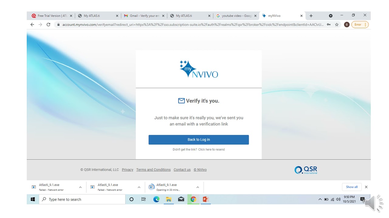Viewport: 389px width, 218px height.
Task: Go forward in browser history
Action: [x=40, y=25]
